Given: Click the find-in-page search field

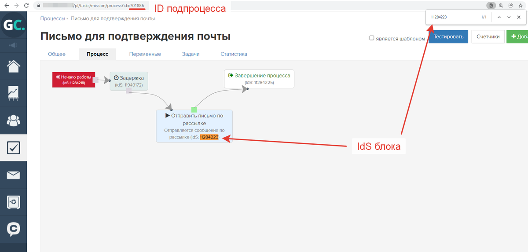Looking at the screenshot, I should click(453, 17).
